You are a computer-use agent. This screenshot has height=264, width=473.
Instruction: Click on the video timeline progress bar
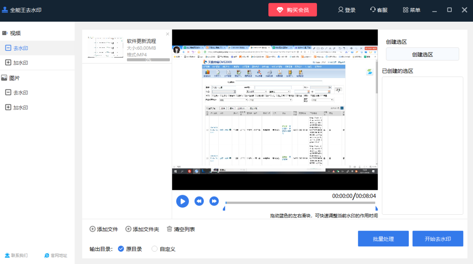pyautogui.click(x=300, y=203)
